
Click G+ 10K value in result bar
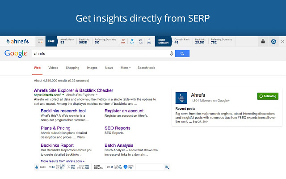(x=71, y=166)
